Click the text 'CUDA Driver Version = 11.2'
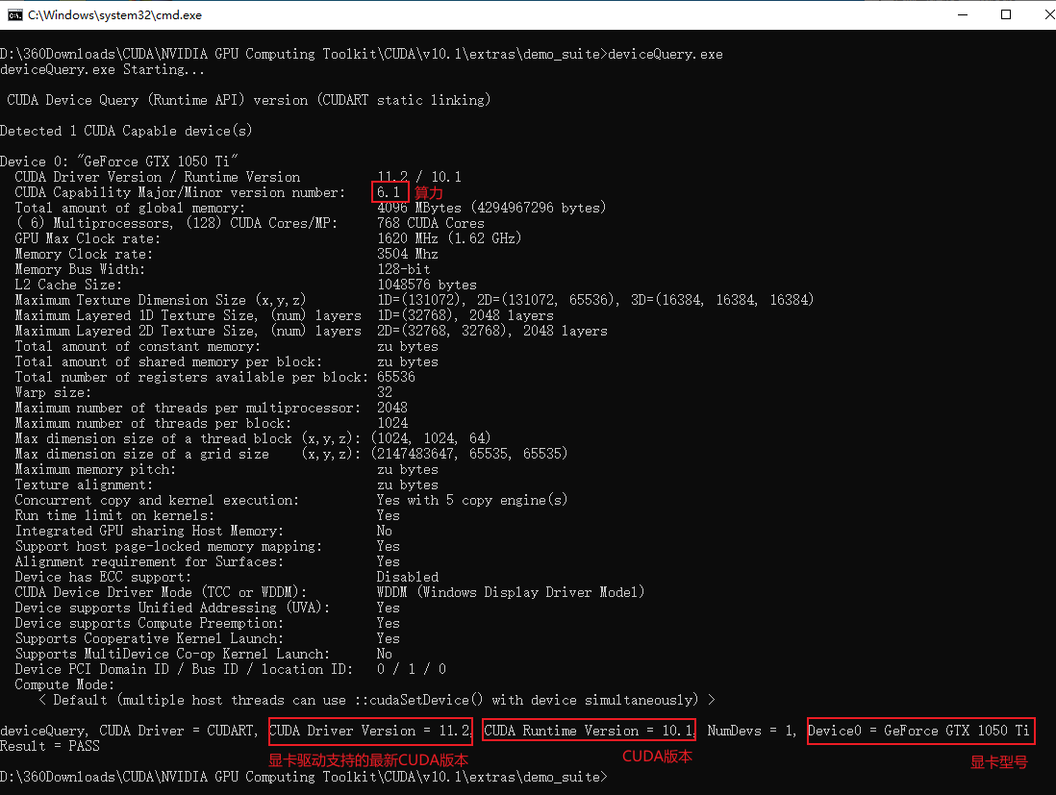 click(x=369, y=731)
